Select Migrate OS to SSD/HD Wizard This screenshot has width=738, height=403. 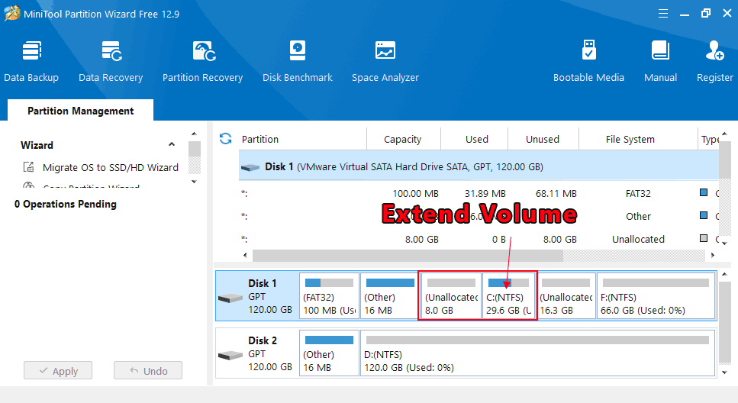(110, 167)
